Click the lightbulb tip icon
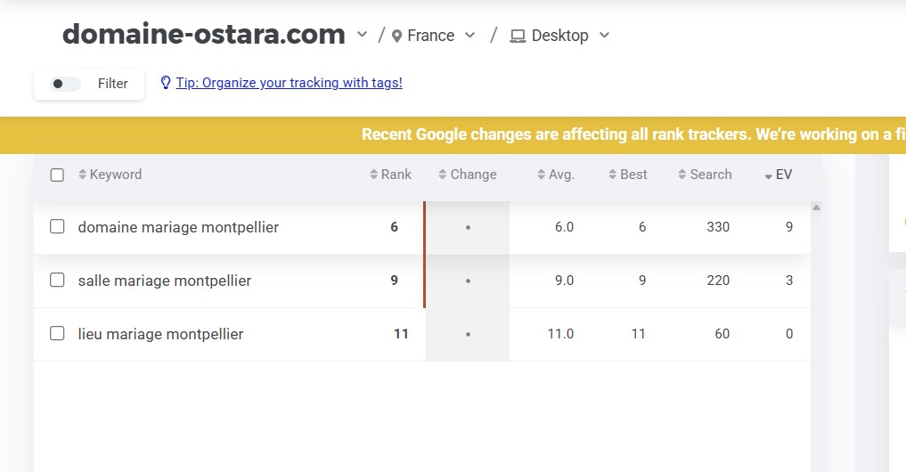This screenshot has height=472, width=906. click(165, 83)
